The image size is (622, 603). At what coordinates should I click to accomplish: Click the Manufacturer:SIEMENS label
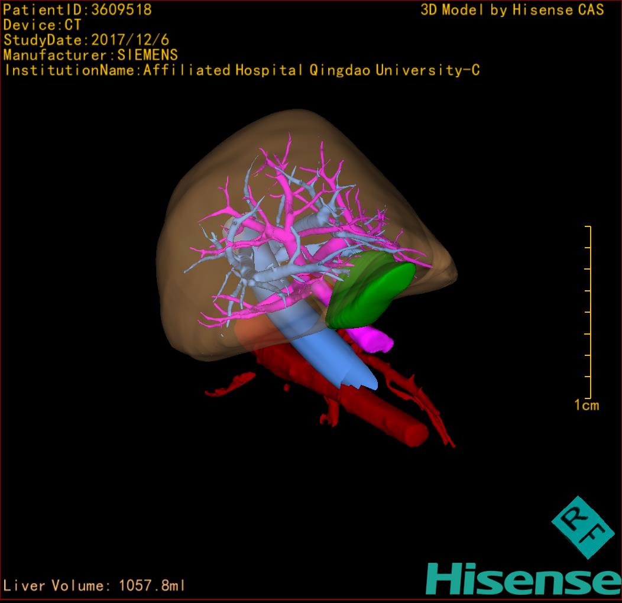click(90, 55)
